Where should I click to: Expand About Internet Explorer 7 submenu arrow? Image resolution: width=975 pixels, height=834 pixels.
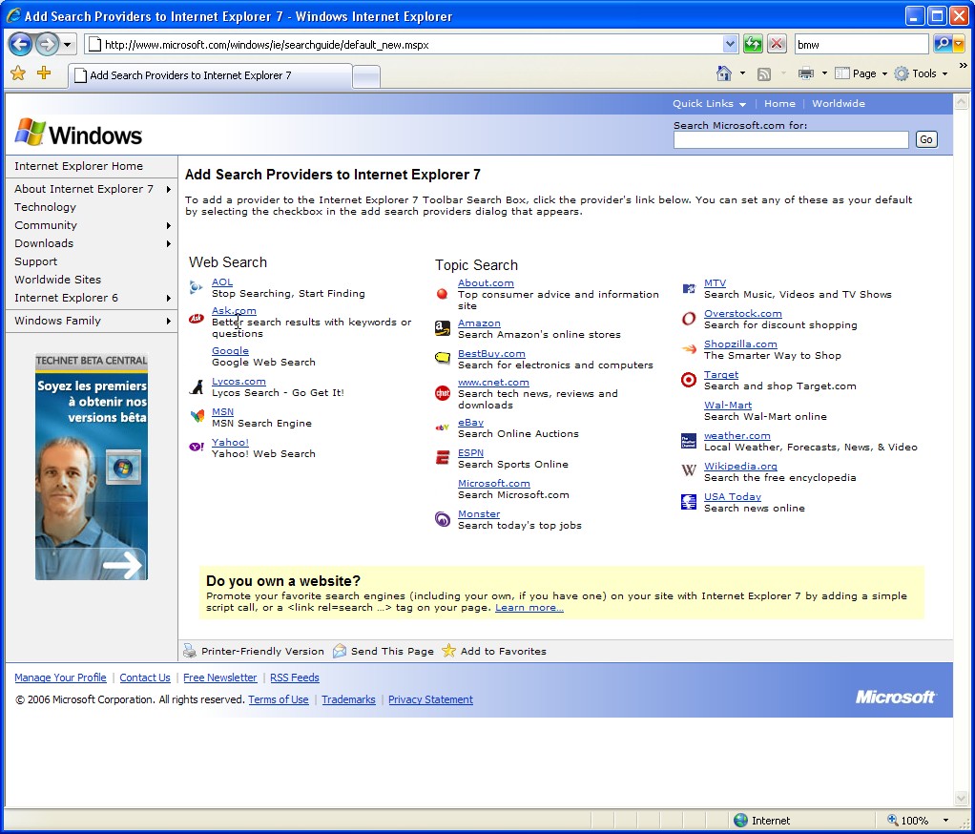point(169,189)
